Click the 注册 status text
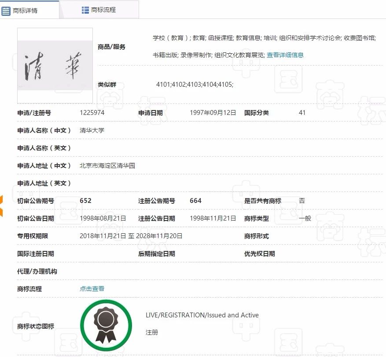Screen dimensions: 386x357 click(152, 332)
